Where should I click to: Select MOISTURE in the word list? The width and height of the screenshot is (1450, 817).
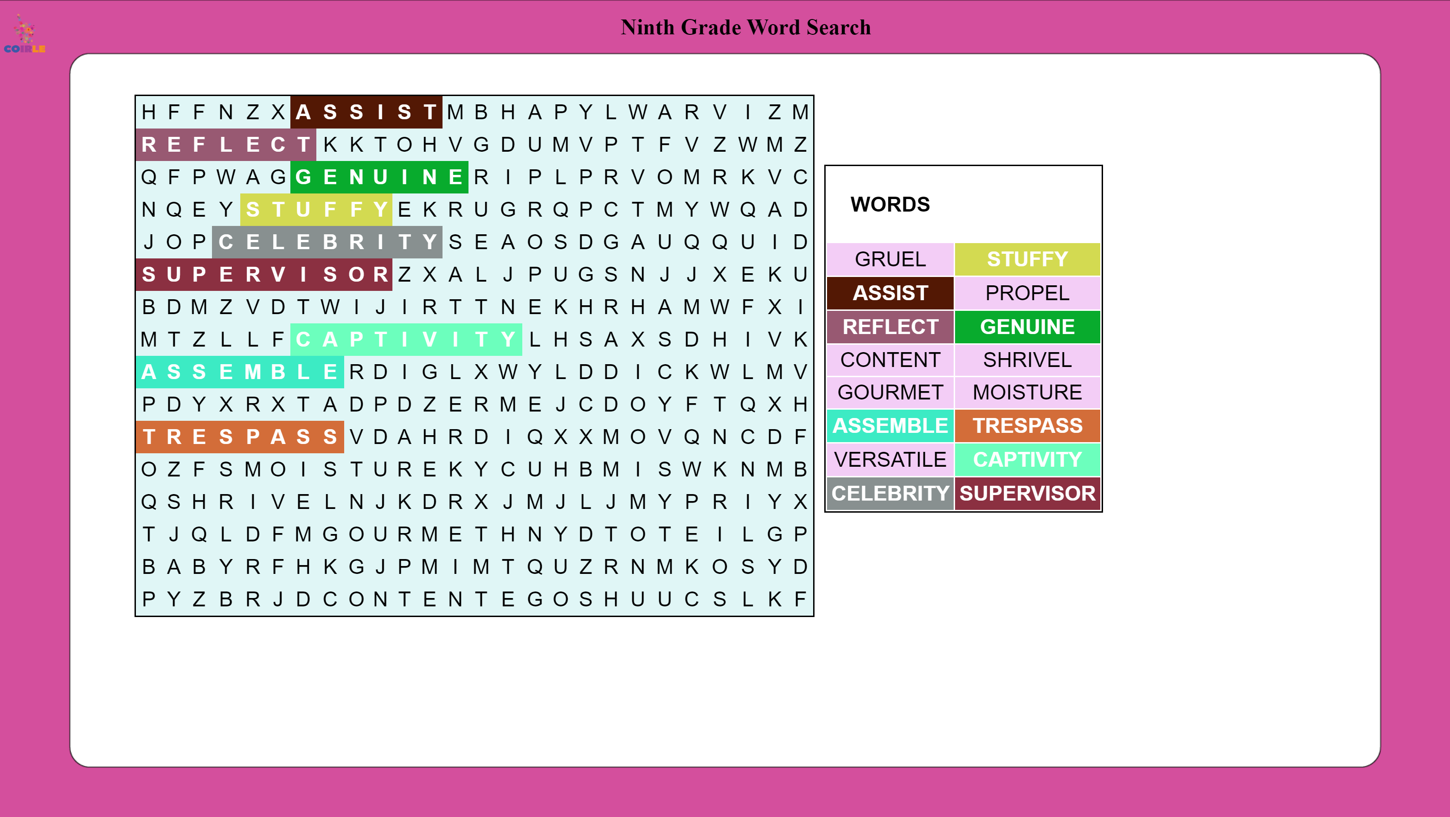1027,392
